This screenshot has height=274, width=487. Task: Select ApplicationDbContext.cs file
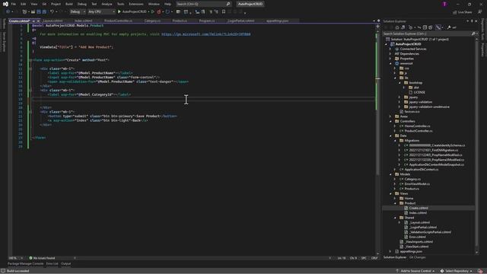click(x=421, y=169)
